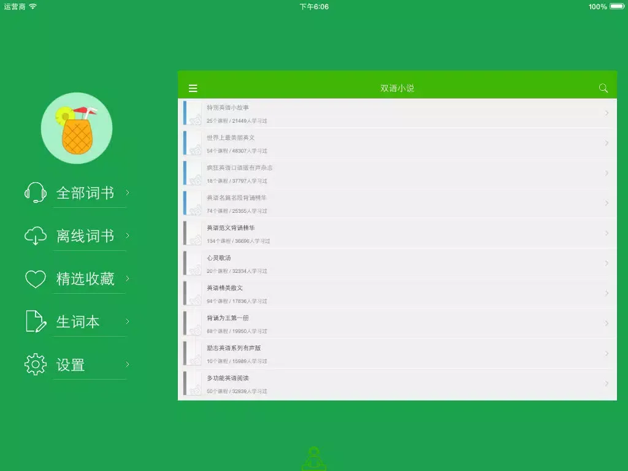Click the cloud download 离线词书 icon
Viewport: 628px width, 471px height.
[35, 235]
